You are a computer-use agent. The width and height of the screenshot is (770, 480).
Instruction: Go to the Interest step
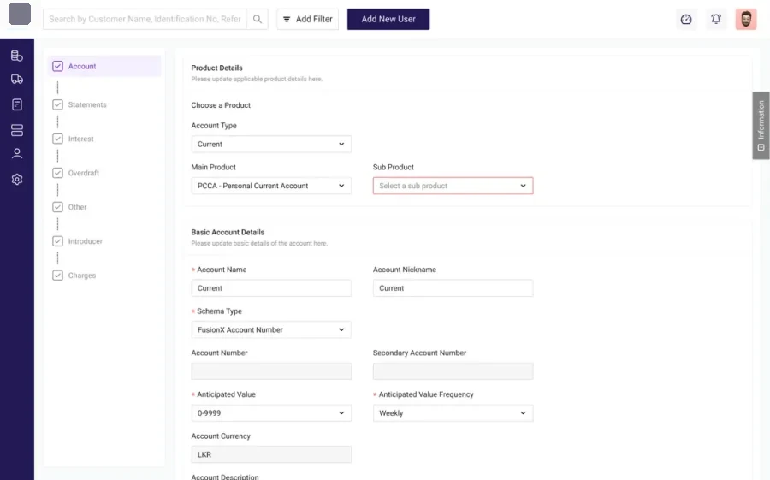[x=81, y=139]
